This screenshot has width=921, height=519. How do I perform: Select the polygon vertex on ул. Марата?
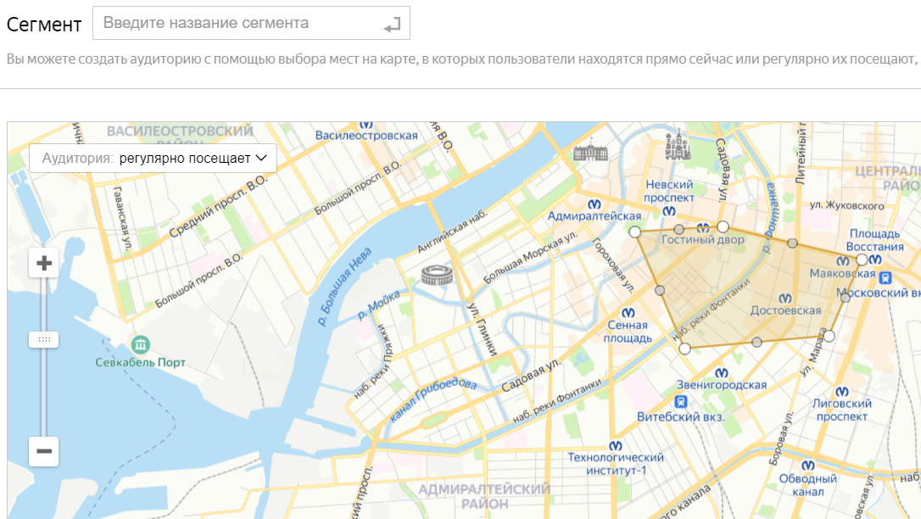click(829, 337)
